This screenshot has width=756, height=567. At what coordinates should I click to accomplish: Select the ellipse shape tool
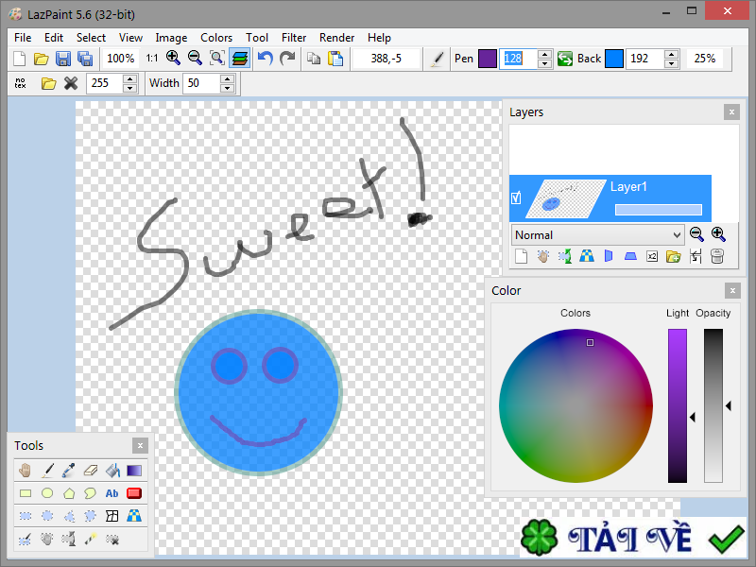click(47, 493)
